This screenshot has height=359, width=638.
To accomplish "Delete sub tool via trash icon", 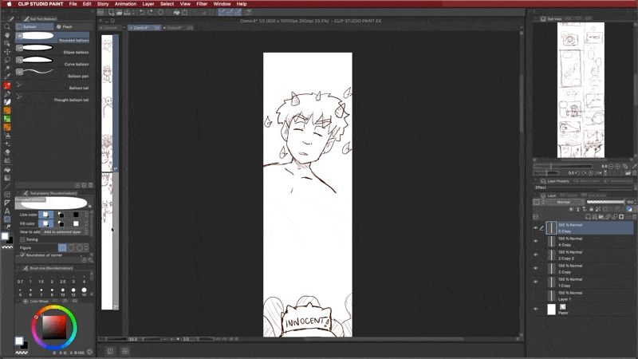I will pyautogui.click(x=90, y=185).
